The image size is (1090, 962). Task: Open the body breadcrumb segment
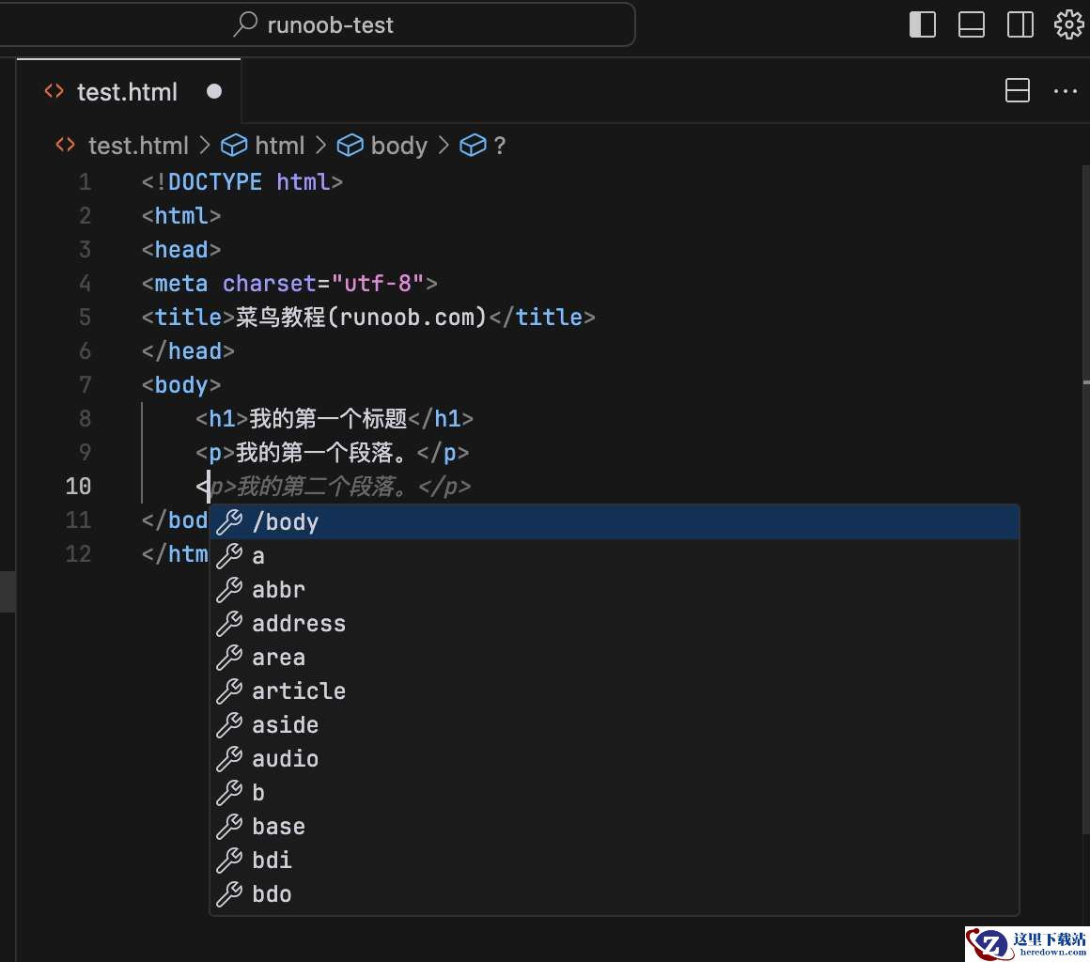[x=399, y=146]
